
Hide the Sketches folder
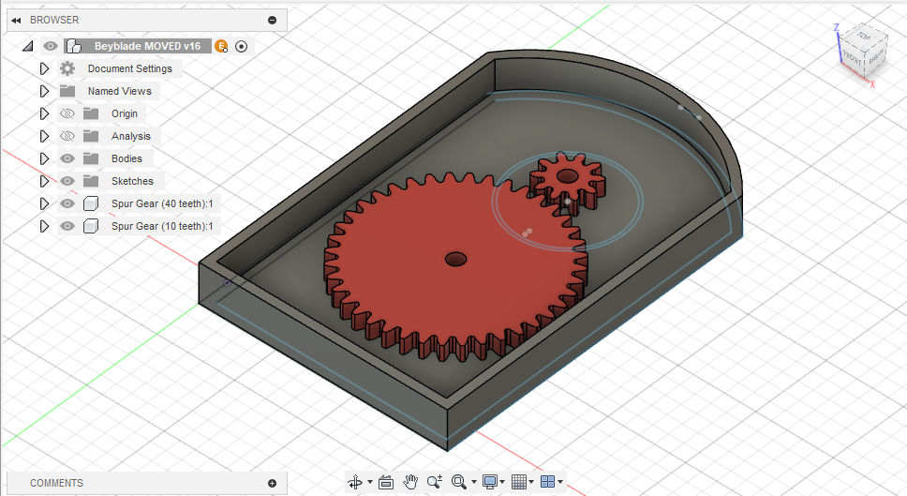click(67, 181)
